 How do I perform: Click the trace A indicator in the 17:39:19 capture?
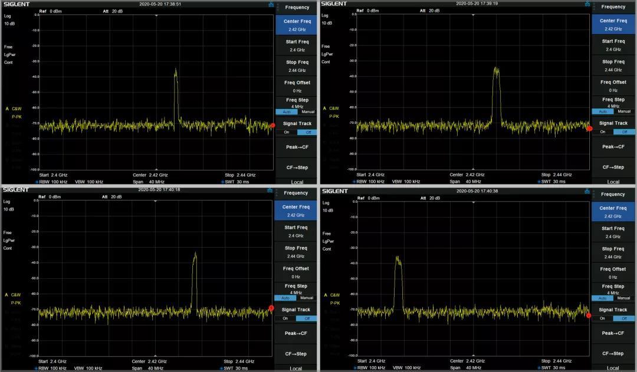324,108
